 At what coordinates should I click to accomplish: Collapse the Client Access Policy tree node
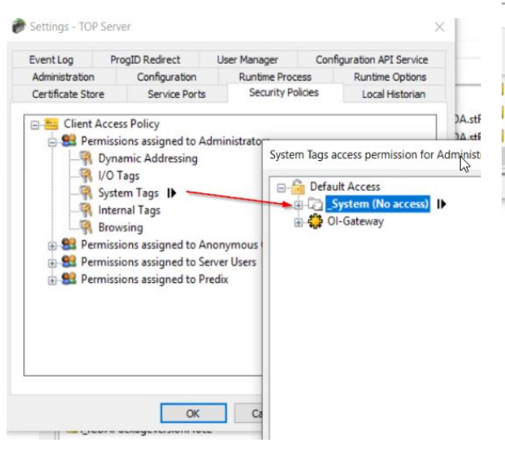pos(36,124)
